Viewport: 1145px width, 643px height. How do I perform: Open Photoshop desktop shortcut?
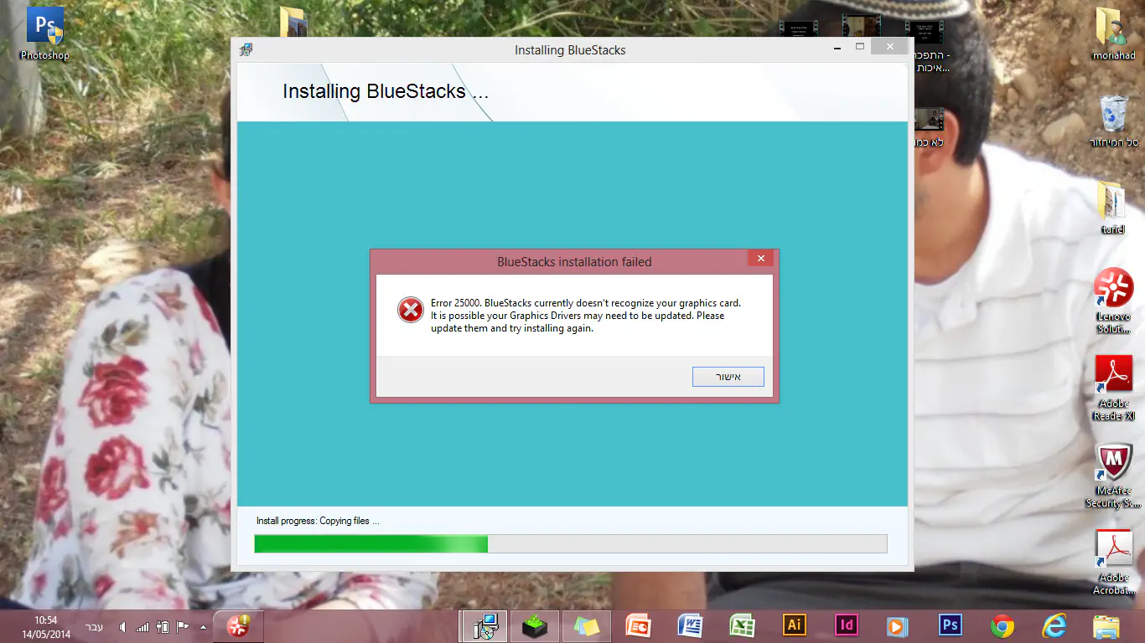45,33
